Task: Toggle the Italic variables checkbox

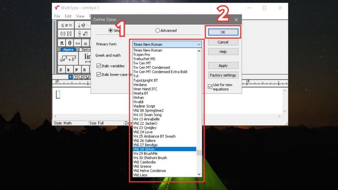Action: 99,66
